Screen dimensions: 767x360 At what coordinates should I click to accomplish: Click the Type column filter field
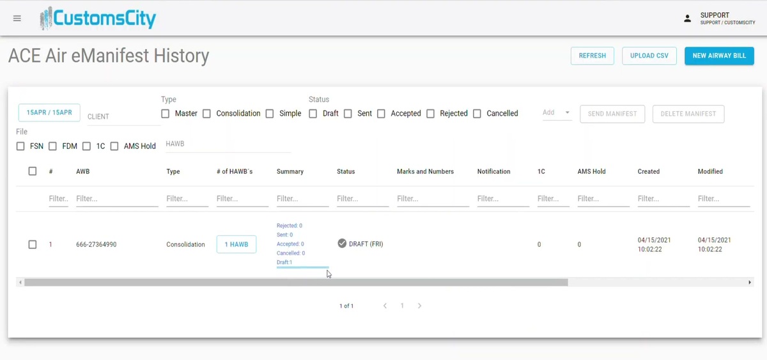click(187, 199)
